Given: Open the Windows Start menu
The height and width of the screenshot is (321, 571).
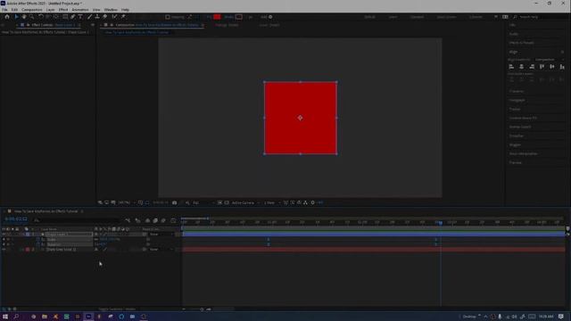Looking at the screenshot, I should (5, 317).
